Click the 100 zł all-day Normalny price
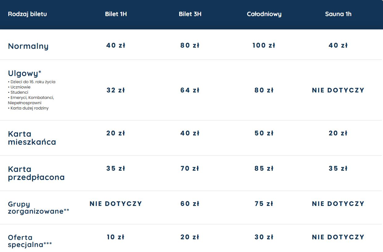This screenshot has width=383, height=252. point(264,45)
